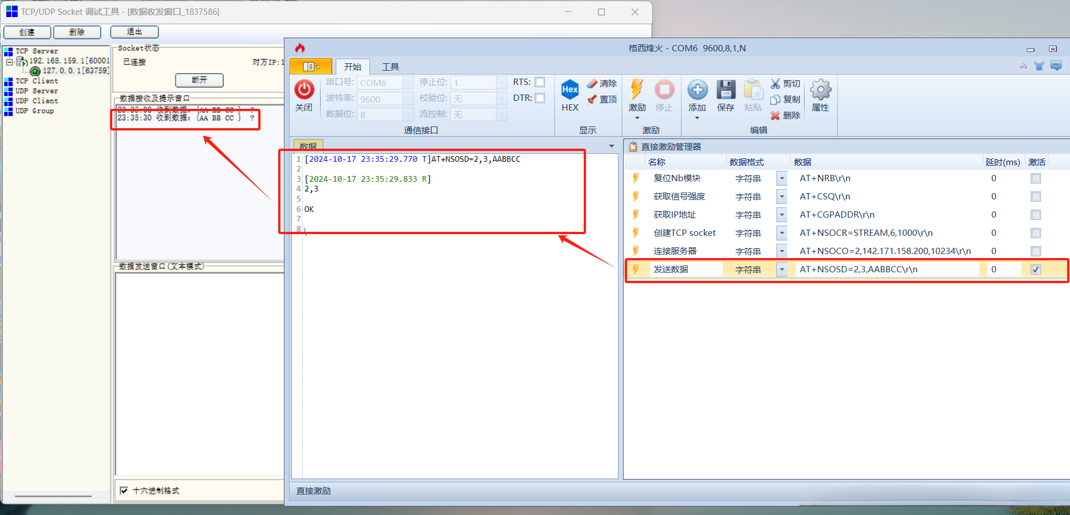This screenshot has width=1070, height=515.
Task: Open the 数据格式 dropdown for 创建TCP socket
Action: (x=782, y=233)
